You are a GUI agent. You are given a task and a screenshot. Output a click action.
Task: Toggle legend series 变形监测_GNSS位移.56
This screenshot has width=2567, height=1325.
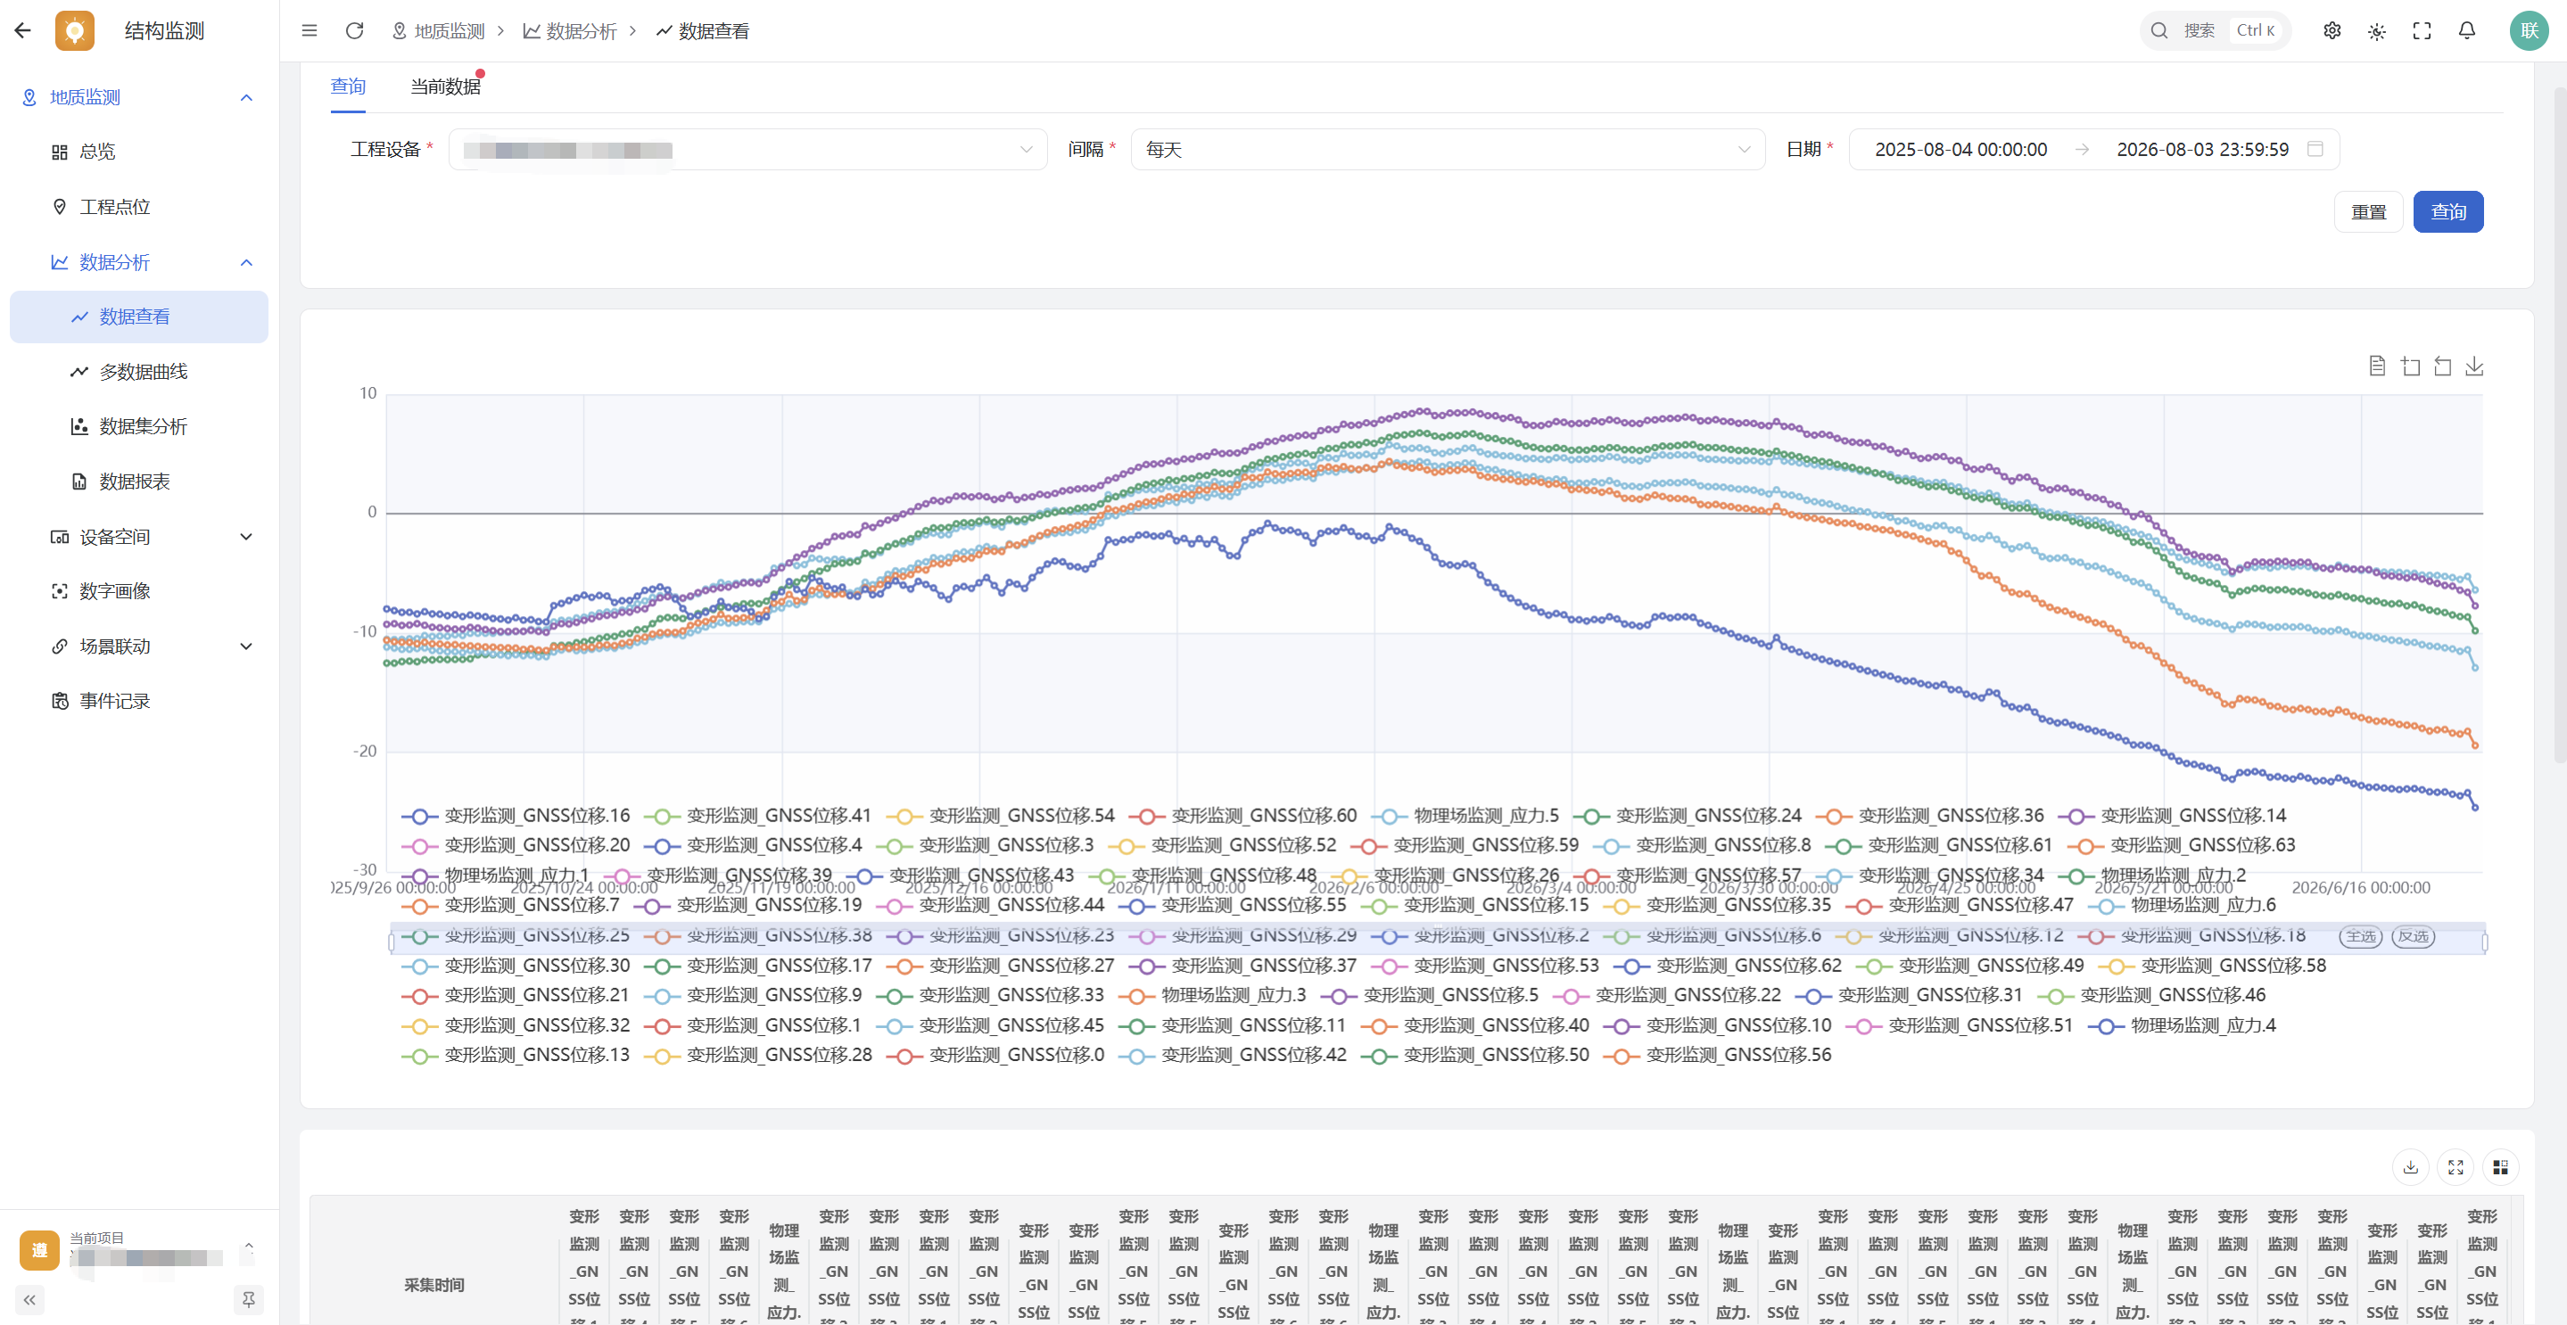1717,1055
